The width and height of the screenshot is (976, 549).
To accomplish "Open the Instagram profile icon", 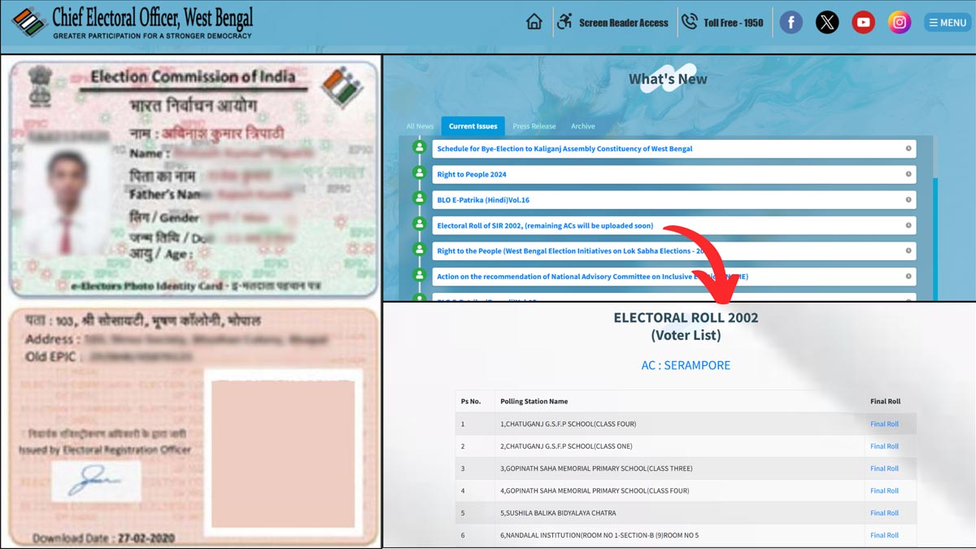I will tap(899, 22).
